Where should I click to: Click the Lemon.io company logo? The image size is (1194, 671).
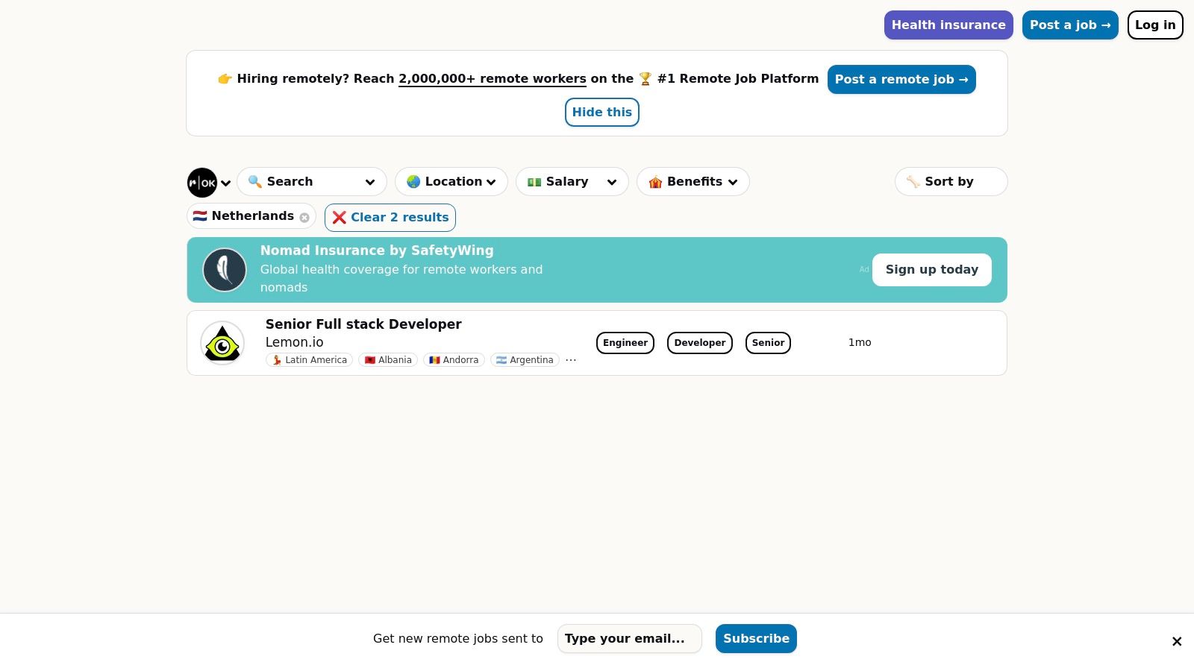point(222,343)
